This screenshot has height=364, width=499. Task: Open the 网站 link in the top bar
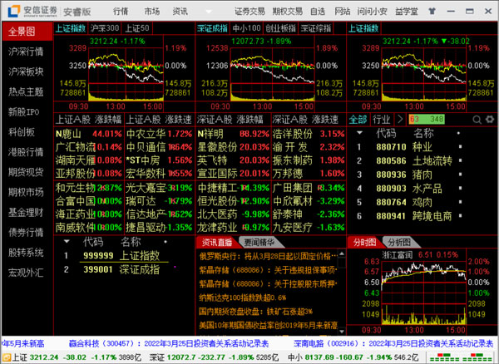point(342,12)
